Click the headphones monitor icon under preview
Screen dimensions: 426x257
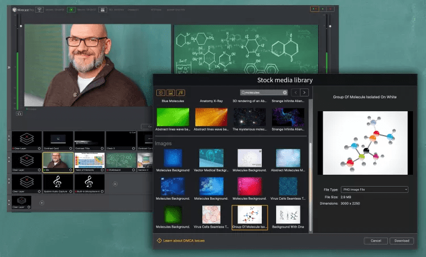click(19, 113)
